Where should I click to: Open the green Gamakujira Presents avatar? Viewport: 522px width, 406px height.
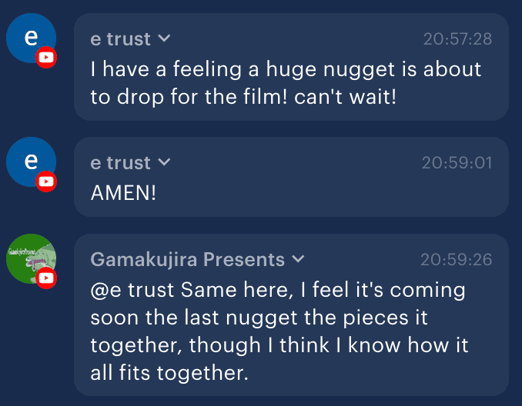28,258
